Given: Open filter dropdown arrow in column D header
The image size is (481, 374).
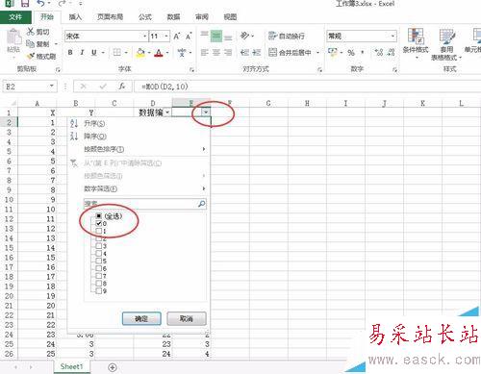Looking at the screenshot, I should pos(167,112).
